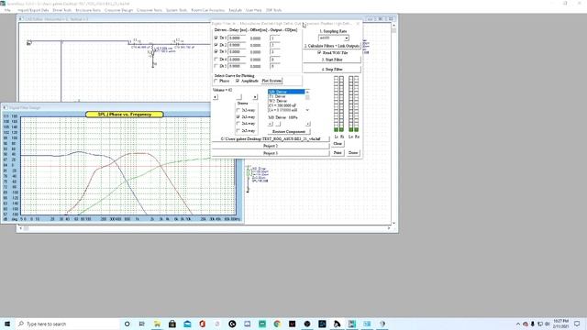The width and height of the screenshot is (587, 330).
Task: Click the Done button
Action: point(353,153)
